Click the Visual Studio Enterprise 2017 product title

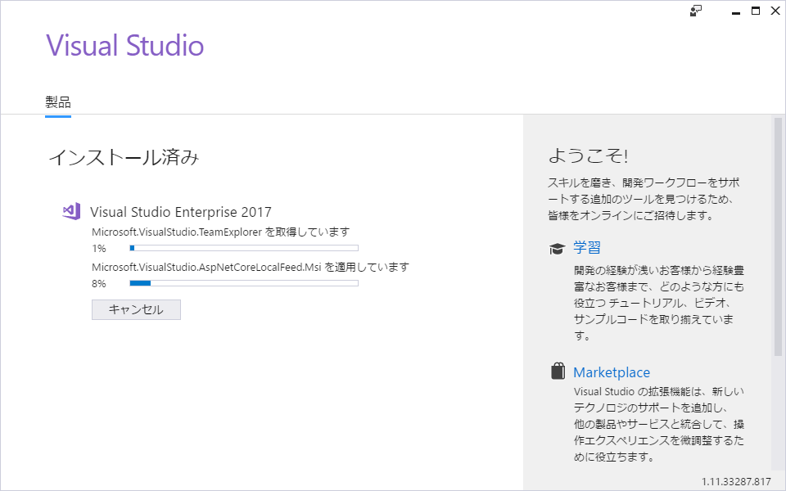click(x=181, y=212)
